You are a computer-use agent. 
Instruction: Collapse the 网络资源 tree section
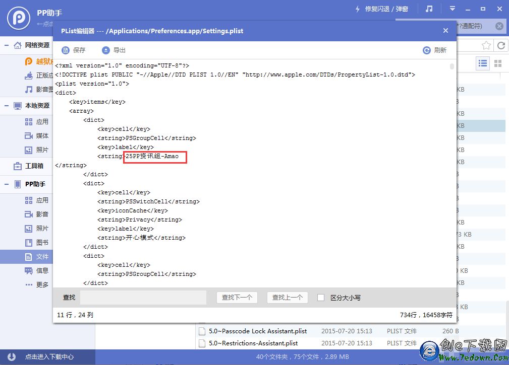[7, 45]
